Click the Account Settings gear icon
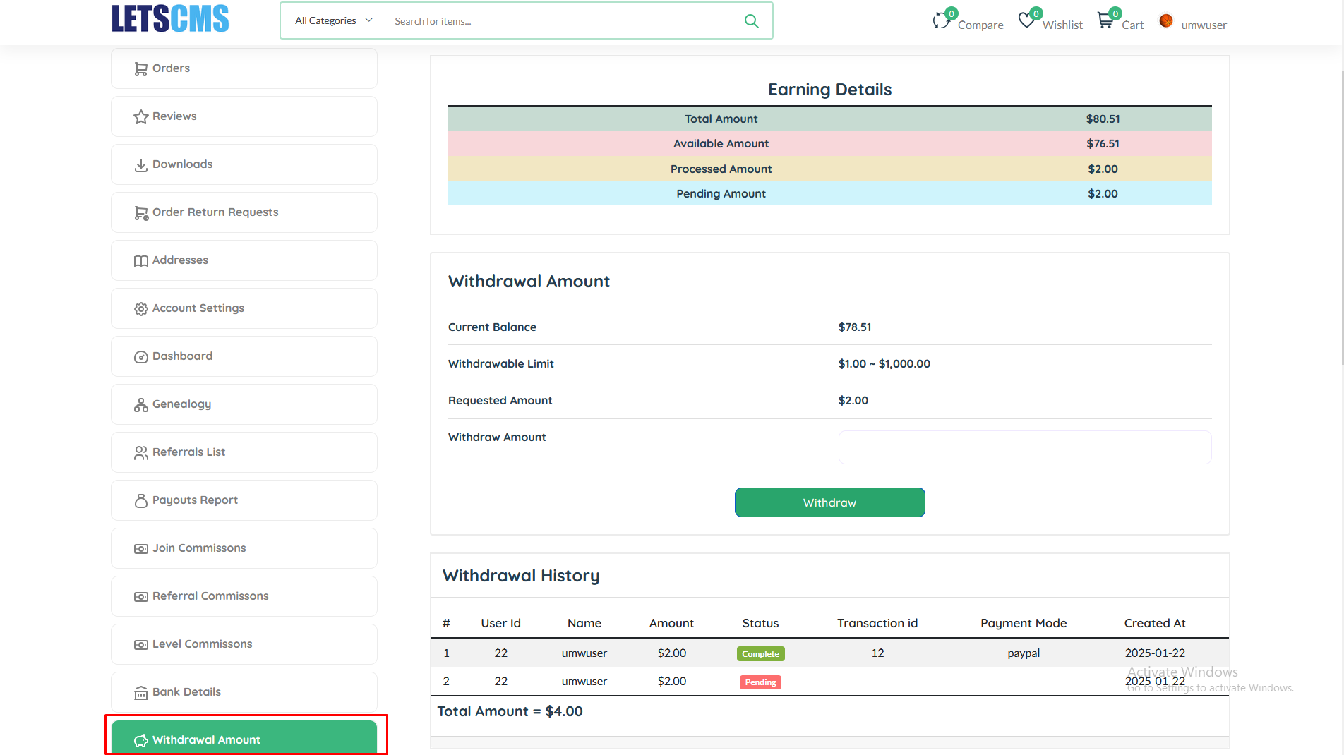The image size is (1344, 755). pyautogui.click(x=141, y=309)
